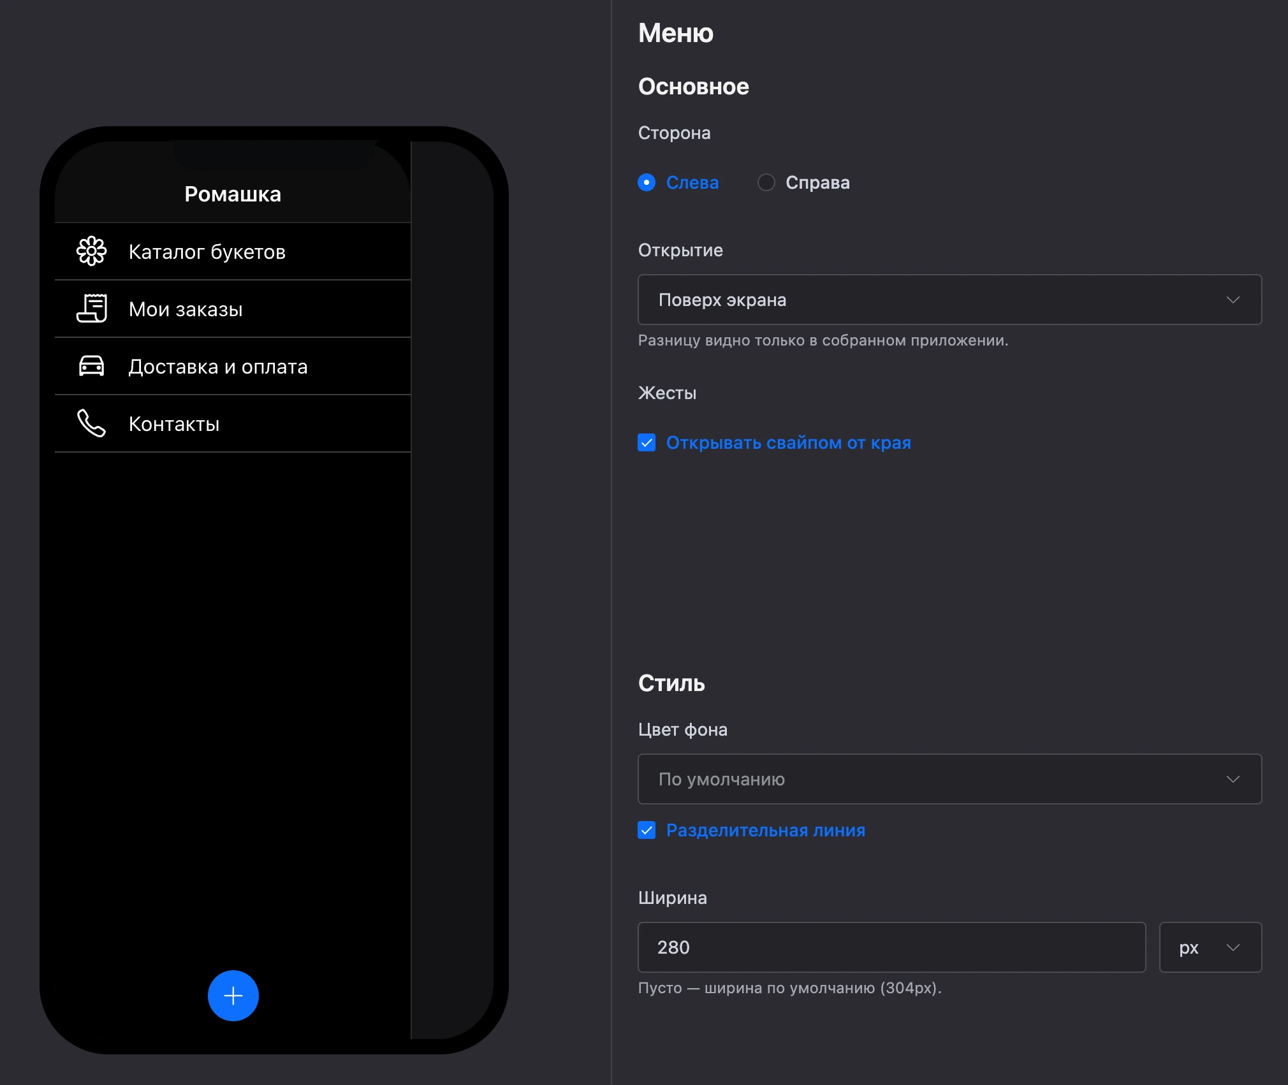Click the Ромашка menu header title
This screenshot has width=1288, height=1085.
(x=233, y=194)
